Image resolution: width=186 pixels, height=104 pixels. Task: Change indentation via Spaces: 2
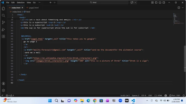pyautogui.click(x=135, y=95)
